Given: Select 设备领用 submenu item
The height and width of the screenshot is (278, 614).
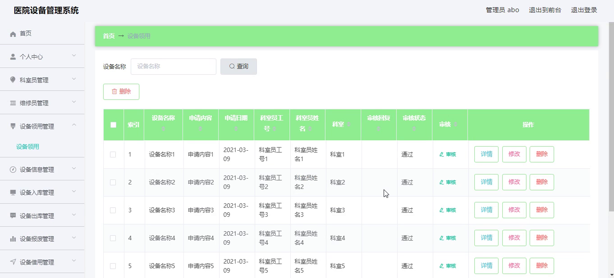Looking at the screenshot, I should click(x=27, y=147).
